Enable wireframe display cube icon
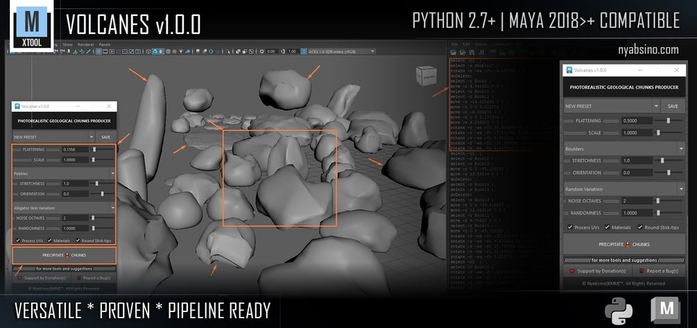This screenshot has width=697, height=328. click(148, 51)
